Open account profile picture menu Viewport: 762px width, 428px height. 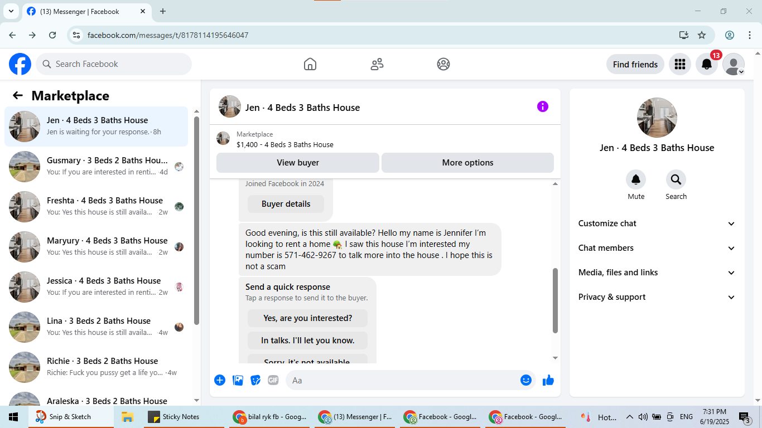click(734, 64)
